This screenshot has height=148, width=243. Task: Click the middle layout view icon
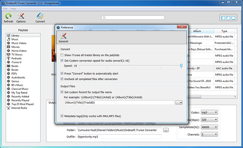pyautogui.click(x=228, y=18)
